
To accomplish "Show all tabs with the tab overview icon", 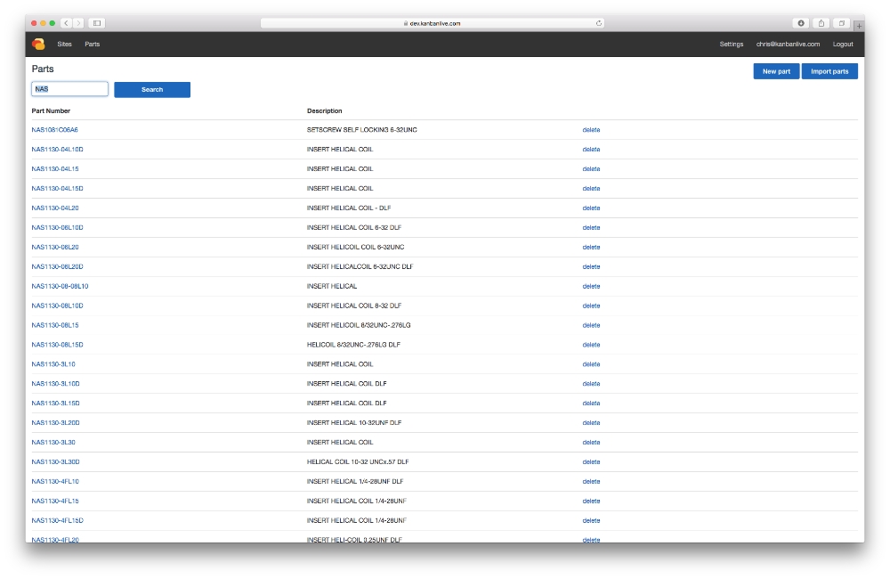I will click(842, 23).
